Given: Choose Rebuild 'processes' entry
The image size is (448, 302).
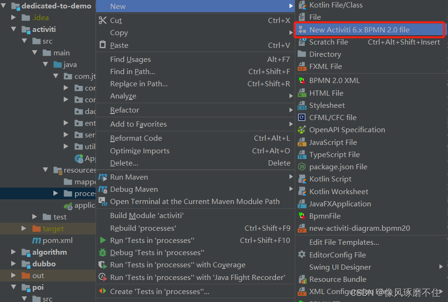Looking at the screenshot, I should (x=195, y=228).
